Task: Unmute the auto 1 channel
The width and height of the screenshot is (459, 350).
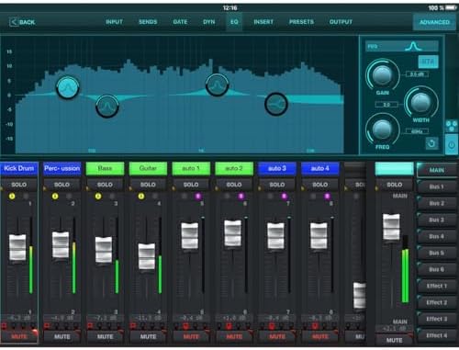Action: tap(191, 336)
